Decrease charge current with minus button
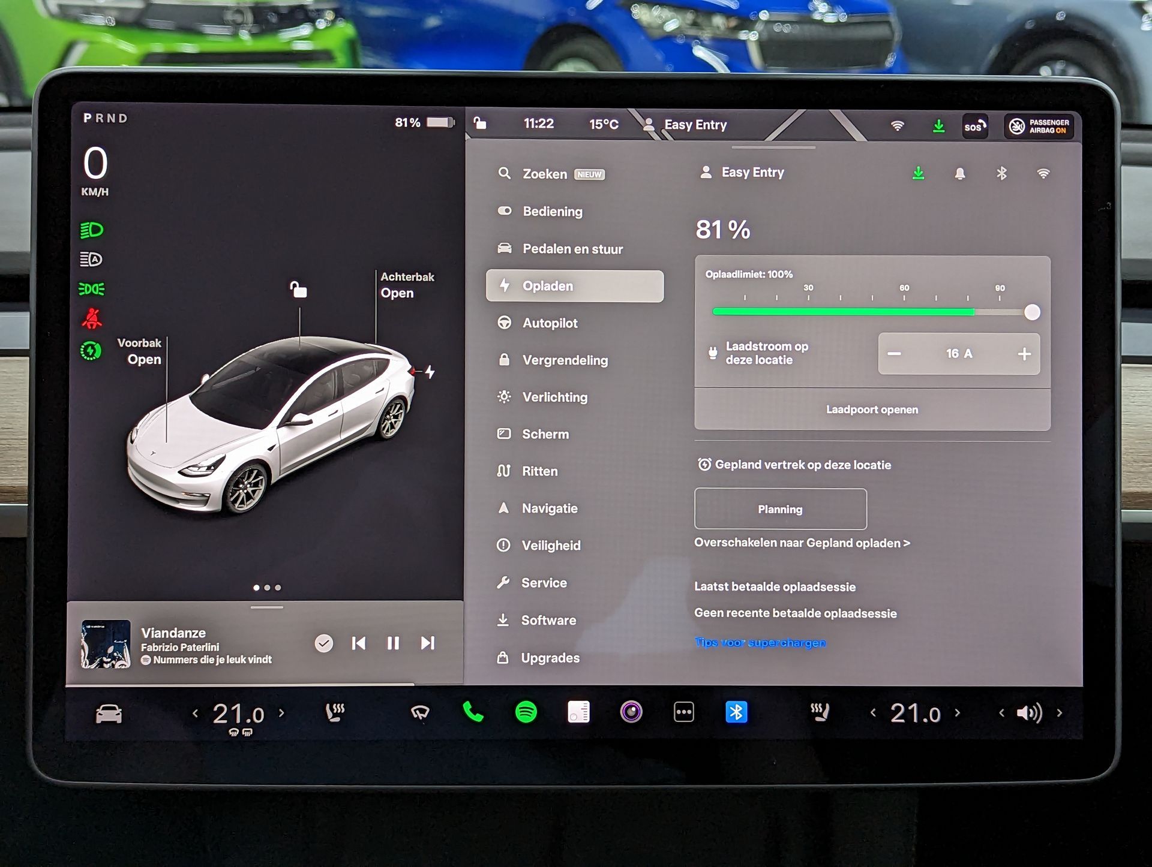 pos(894,354)
